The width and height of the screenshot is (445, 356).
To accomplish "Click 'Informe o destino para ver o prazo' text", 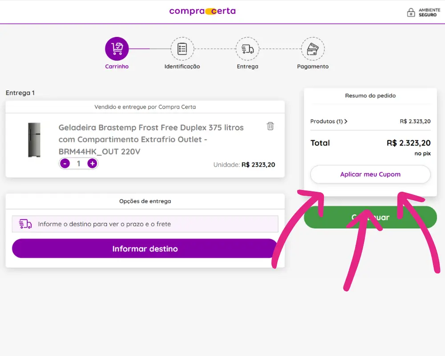I will (x=105, y=224).
